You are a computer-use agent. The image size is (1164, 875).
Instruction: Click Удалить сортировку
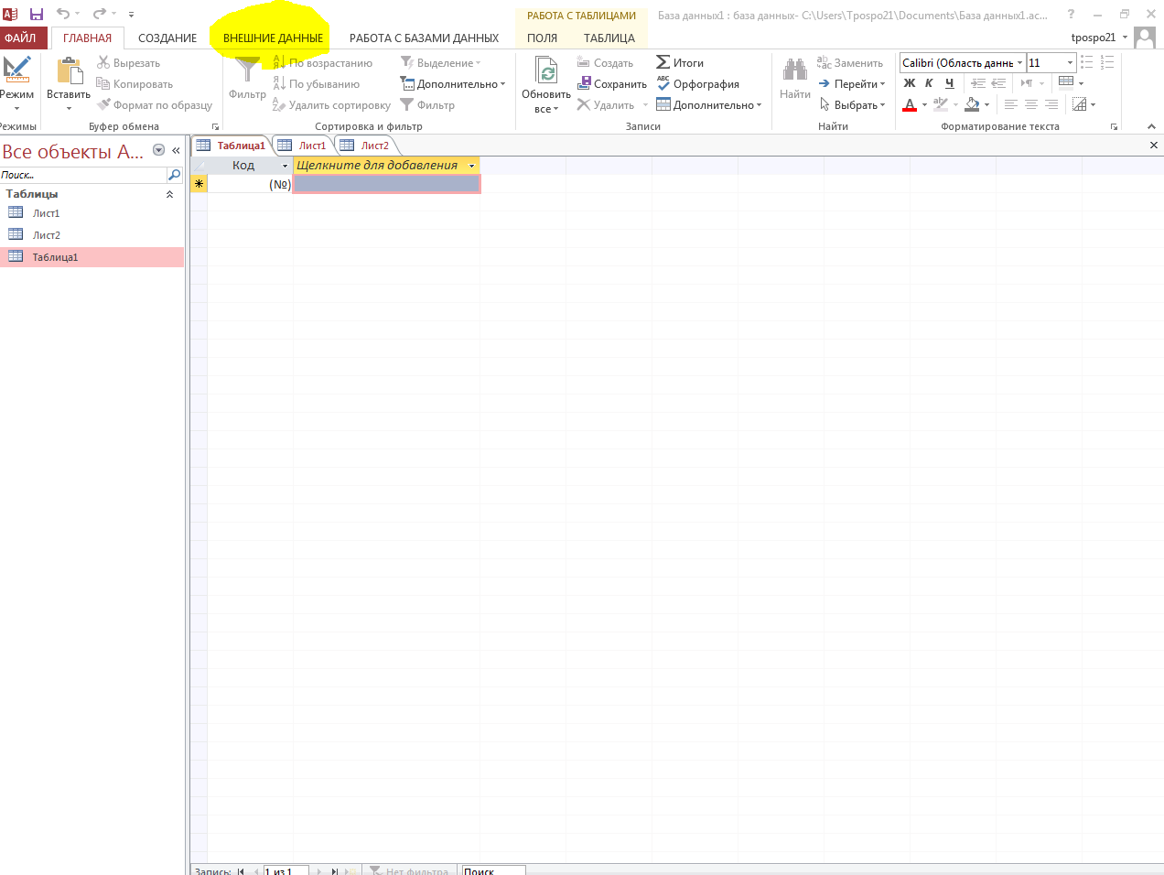coord(331,105)
